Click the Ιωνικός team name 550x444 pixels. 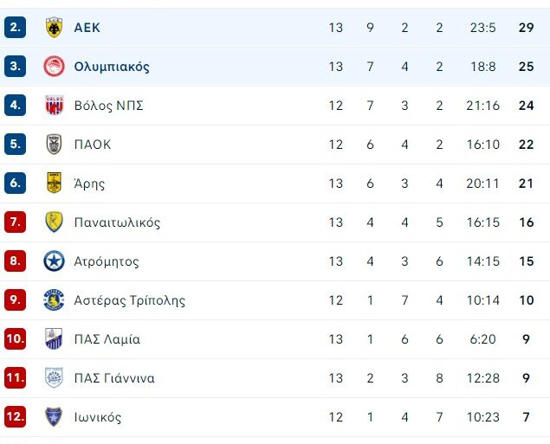(x=98, y=417)
